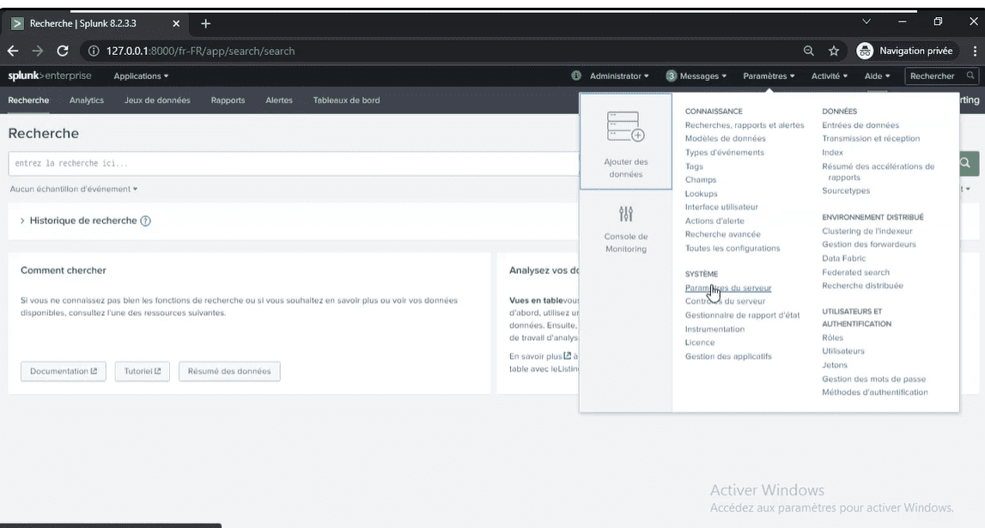This screenshot has height=528, width=985.
Task: Click the Splunk enterprise logo
Action: [x=50, y=76]
